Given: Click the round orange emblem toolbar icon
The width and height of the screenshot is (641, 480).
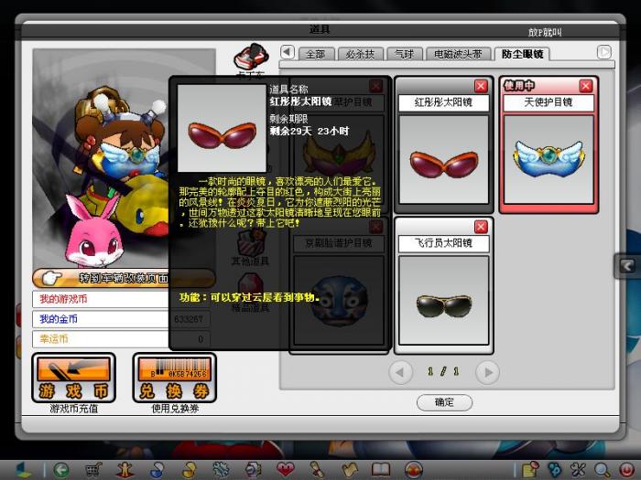Looking at the screenshot, I should click(x=413, y=470).
